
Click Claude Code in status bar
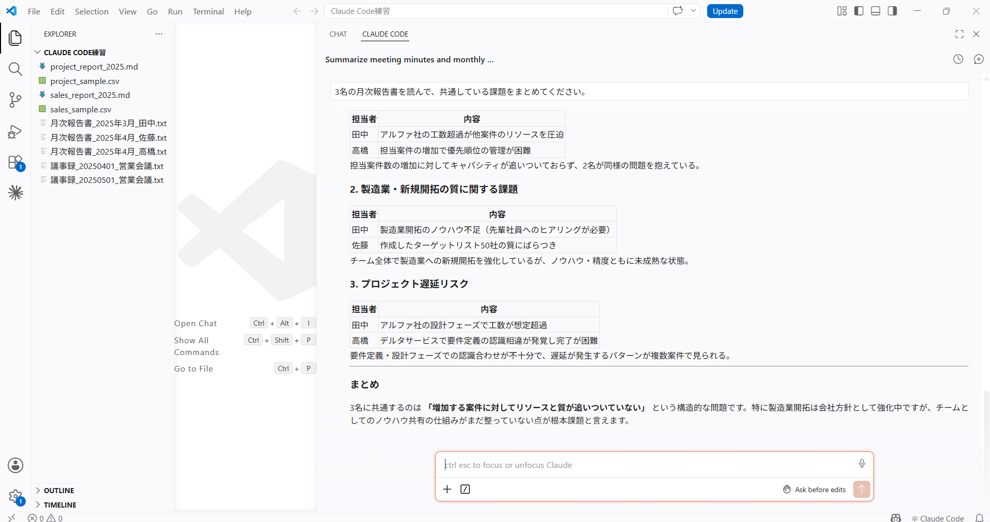coord(937,518)
